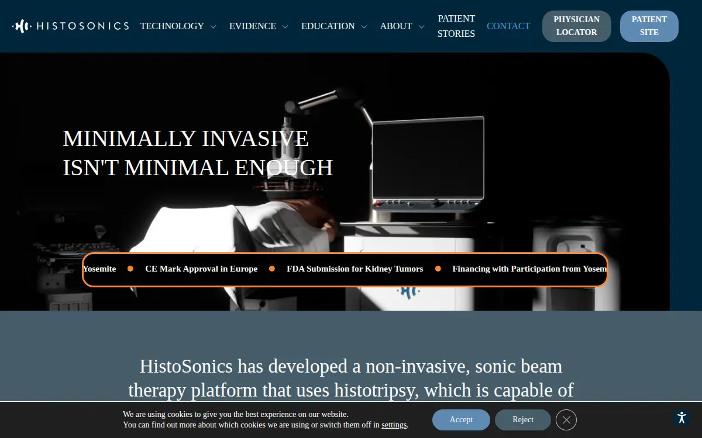Click the HistoSonics has developed paragraph

(x=351, y=378)
